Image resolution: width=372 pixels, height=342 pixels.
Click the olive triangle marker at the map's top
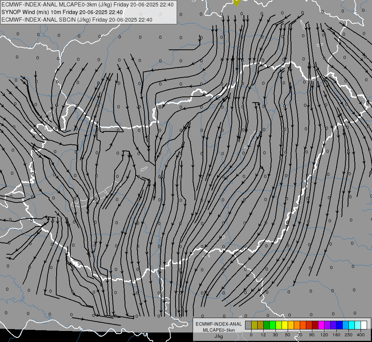237,3
